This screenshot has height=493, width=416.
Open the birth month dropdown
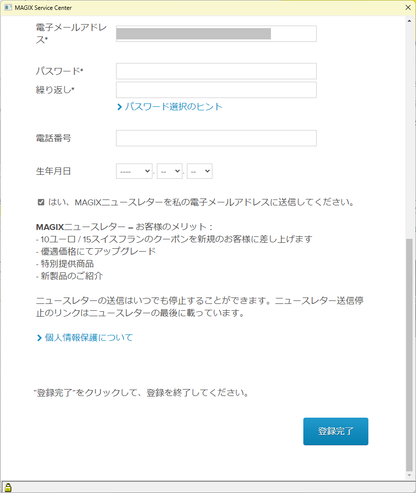pyautogui.click(x=170, y=171)
